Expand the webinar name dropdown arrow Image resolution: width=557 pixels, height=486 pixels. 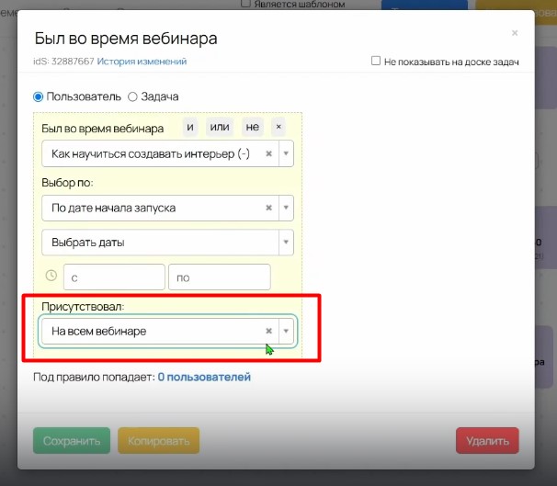click(x=285, y=153)
